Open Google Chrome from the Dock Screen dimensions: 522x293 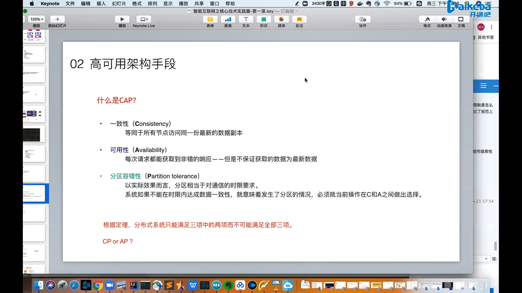point(98,285)
